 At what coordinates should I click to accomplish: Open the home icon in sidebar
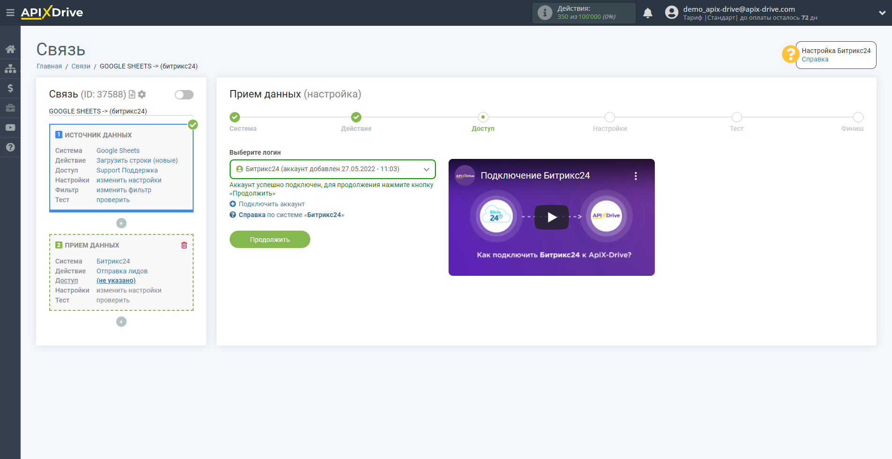10,49
